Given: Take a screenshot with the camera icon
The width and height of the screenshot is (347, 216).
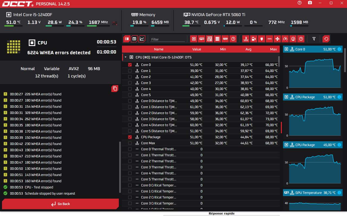Looking at the screenshot, I should tap(310, 3).
